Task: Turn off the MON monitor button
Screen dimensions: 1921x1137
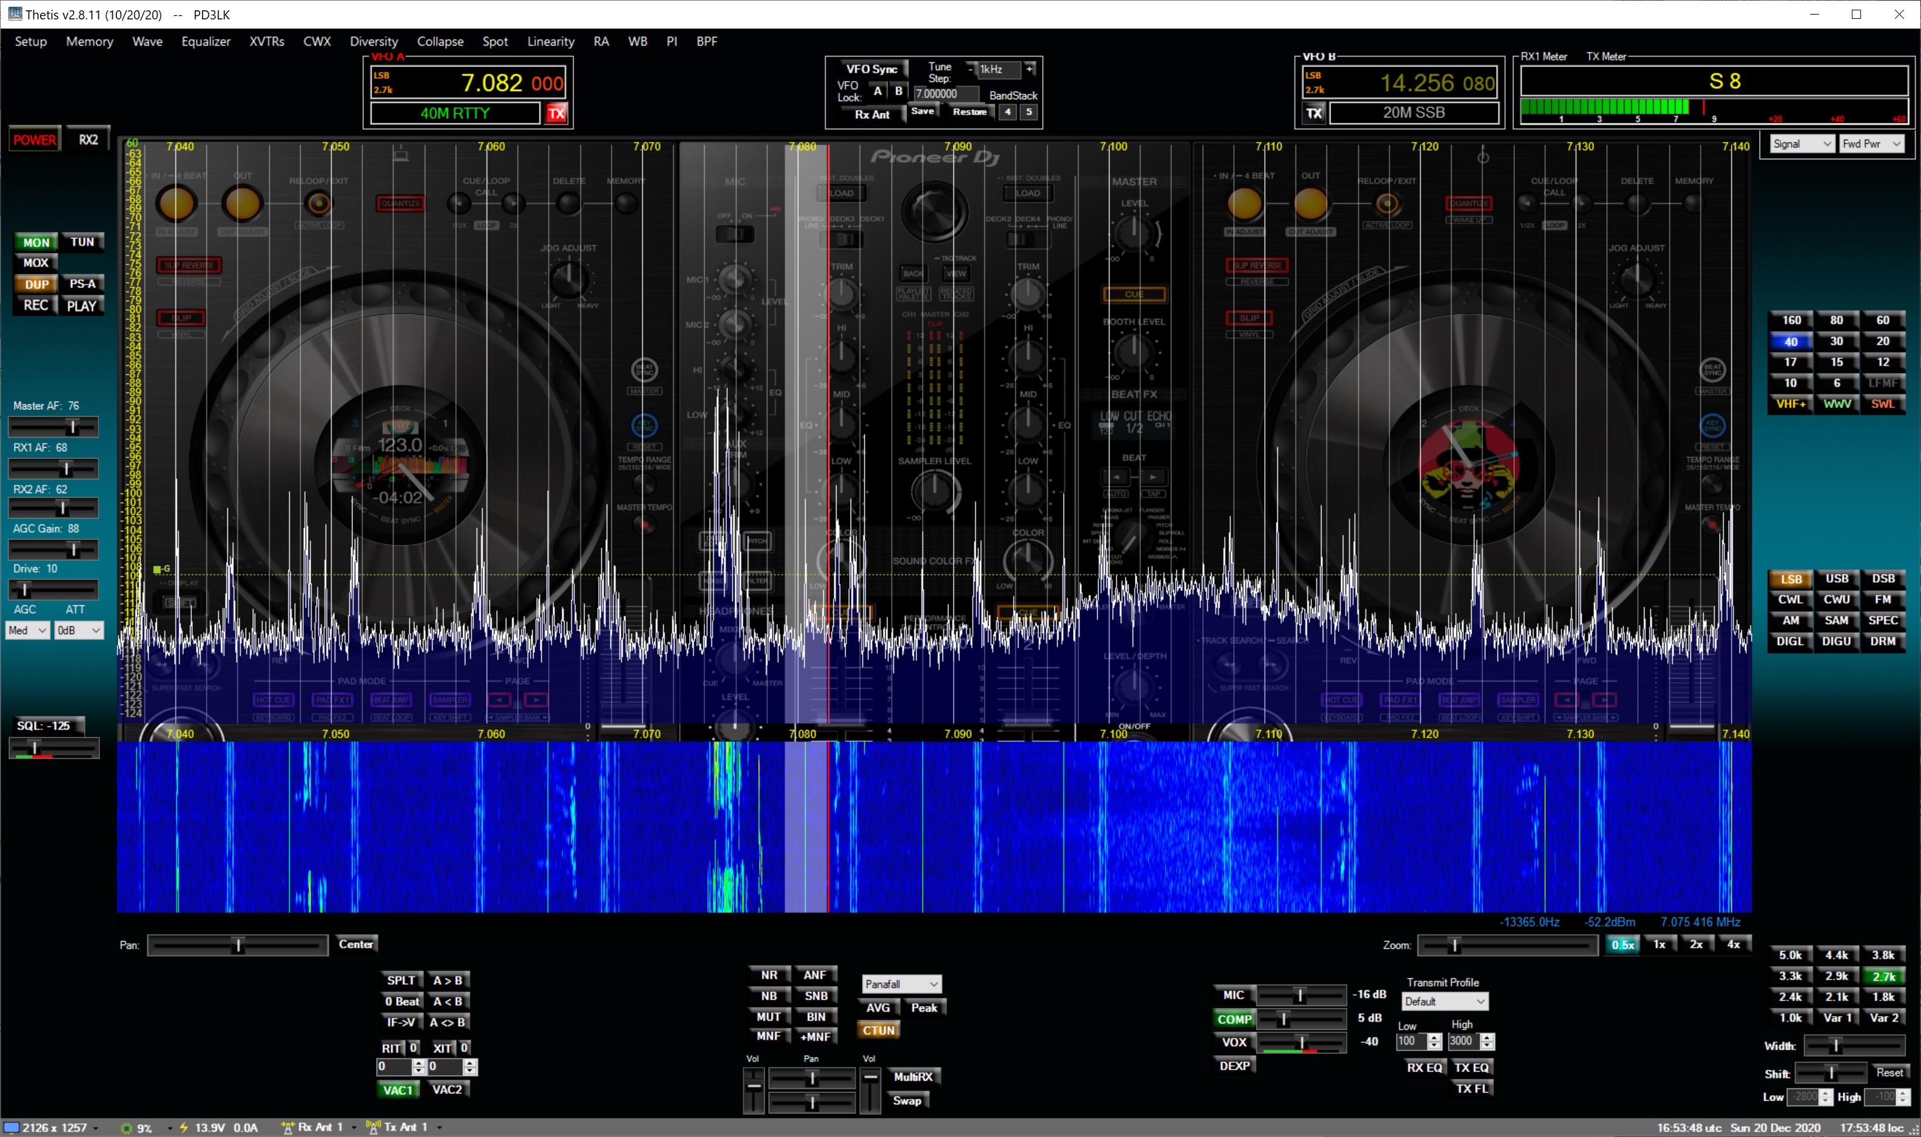Action: click(x=35, y=242)
